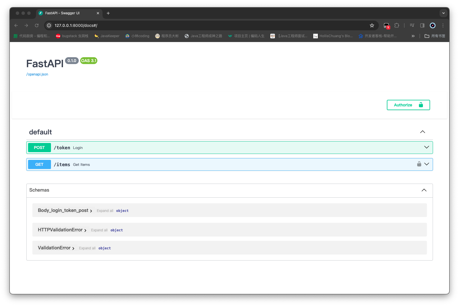Screen dimensions: 459x306
Task: Reload the Swagger UI page
Action: [37, 25]
